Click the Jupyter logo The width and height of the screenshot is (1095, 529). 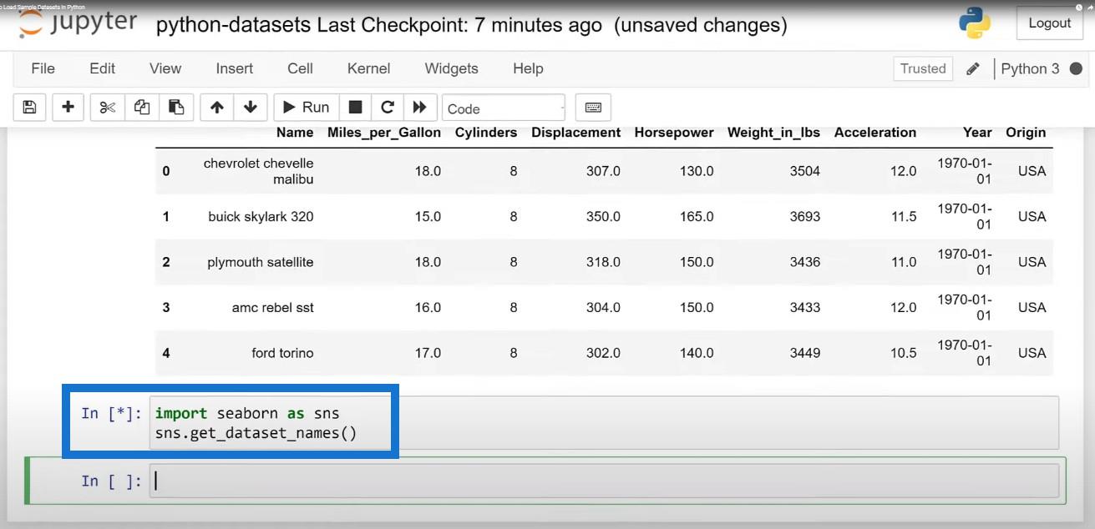tap(79, 23)
